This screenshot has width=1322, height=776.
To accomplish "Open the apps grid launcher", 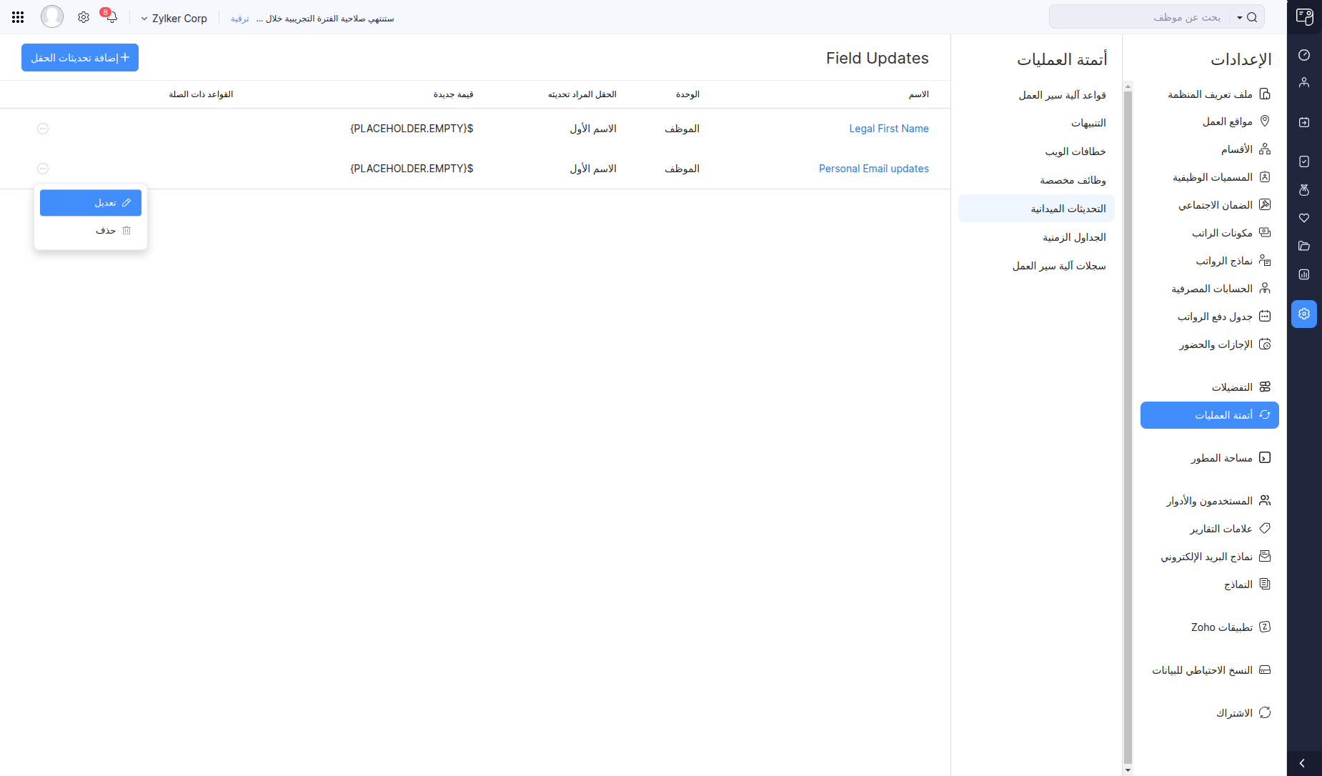I will coord(18,18).
